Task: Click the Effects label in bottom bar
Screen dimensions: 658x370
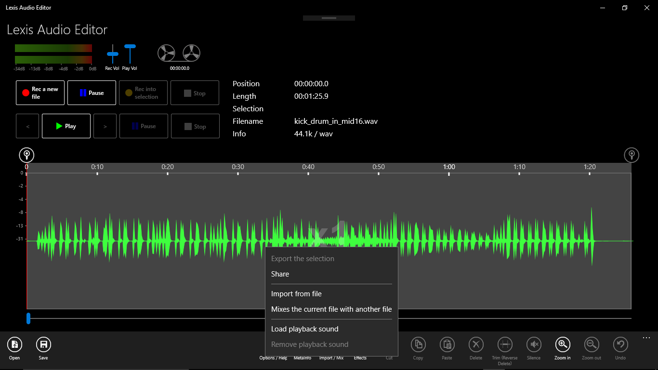Action: pos(360,358)
